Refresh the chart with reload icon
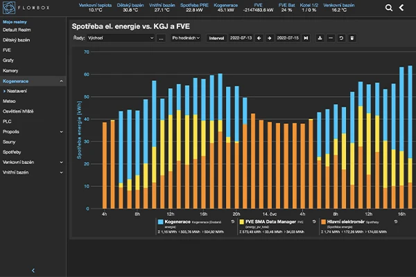 (x=341, y=38)
